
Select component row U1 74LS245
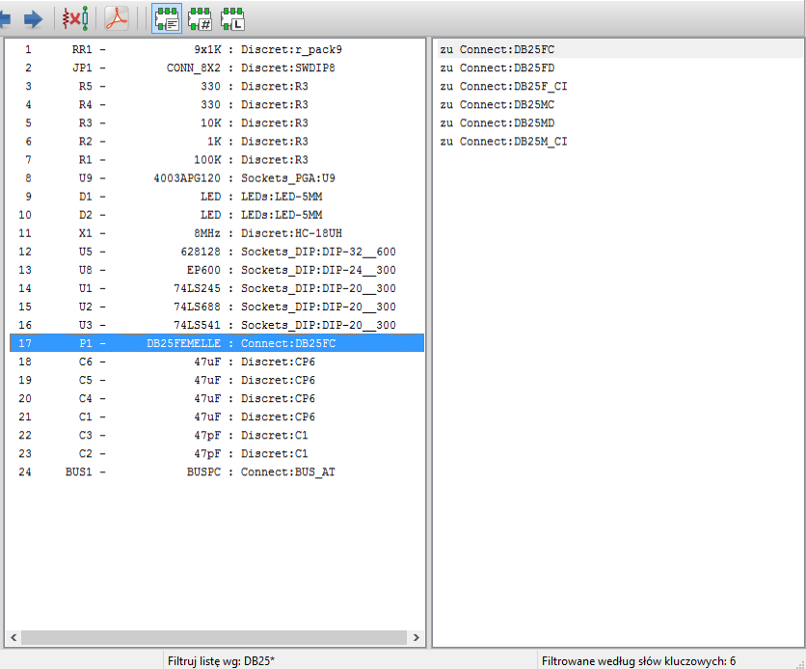tap(216, 288)
